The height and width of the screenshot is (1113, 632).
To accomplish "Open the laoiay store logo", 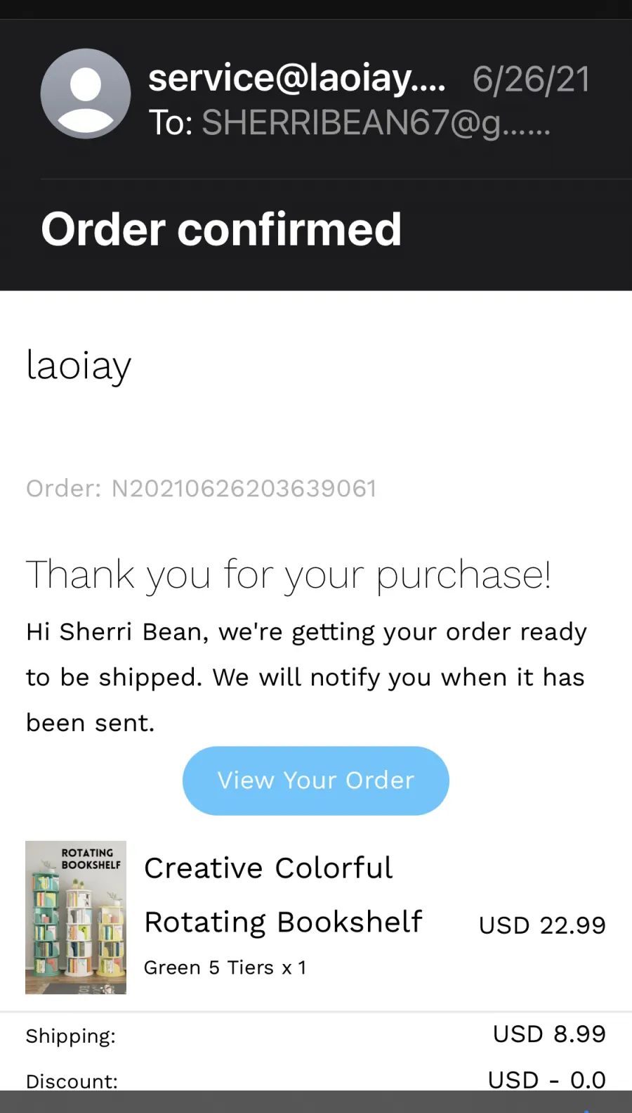I will 79,366.
